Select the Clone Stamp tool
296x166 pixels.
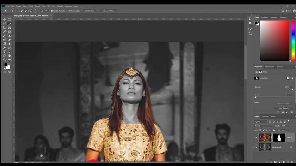(9, 36)
